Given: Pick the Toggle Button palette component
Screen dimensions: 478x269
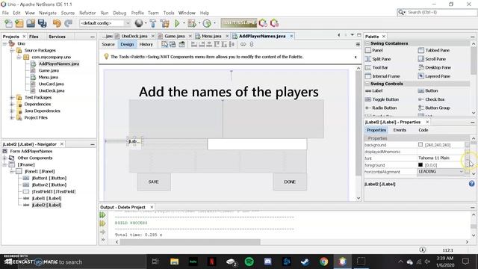Looking at the screenshot, I should tap(382, 99).
